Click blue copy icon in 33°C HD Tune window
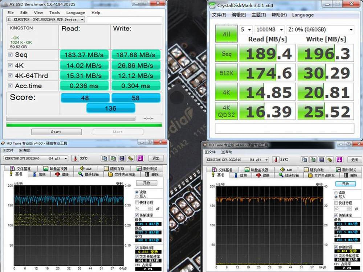Image resolution: width=363 pixels, height=272 pixels. pyautogui.click(x=105, y=158)
